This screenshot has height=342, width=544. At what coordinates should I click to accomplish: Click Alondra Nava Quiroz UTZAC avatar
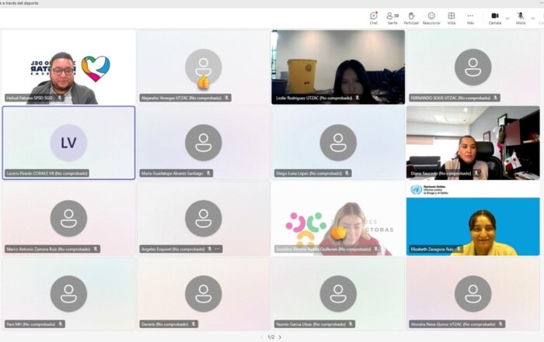(x=473, y=294)
